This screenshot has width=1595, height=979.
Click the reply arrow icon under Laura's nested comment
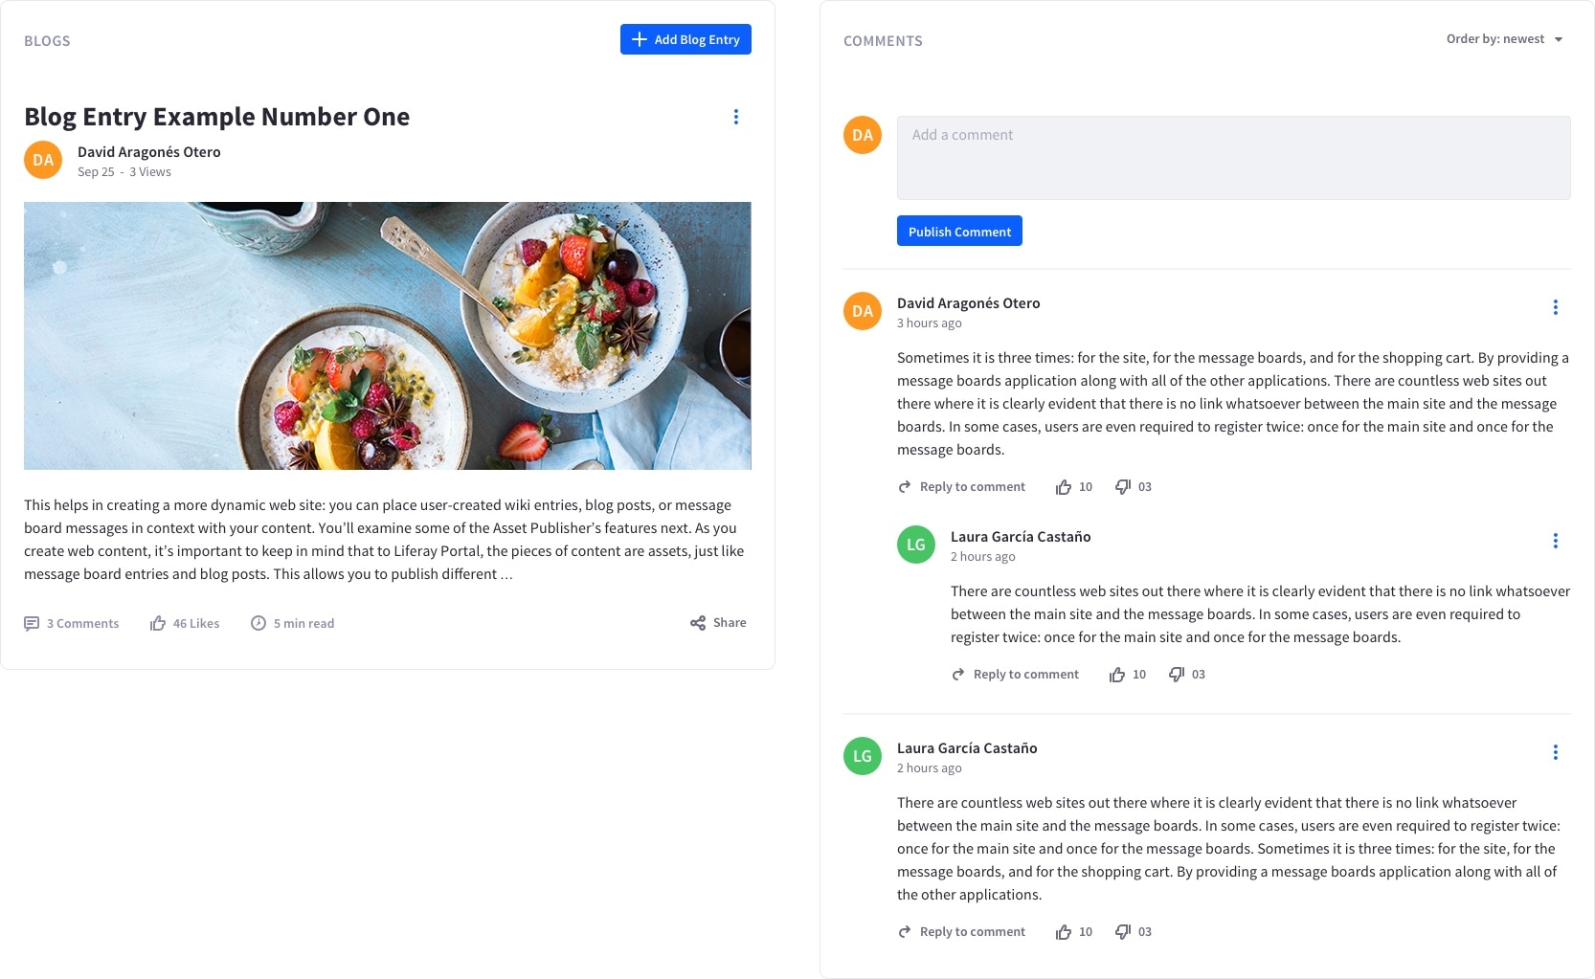(x=957, y=674)
